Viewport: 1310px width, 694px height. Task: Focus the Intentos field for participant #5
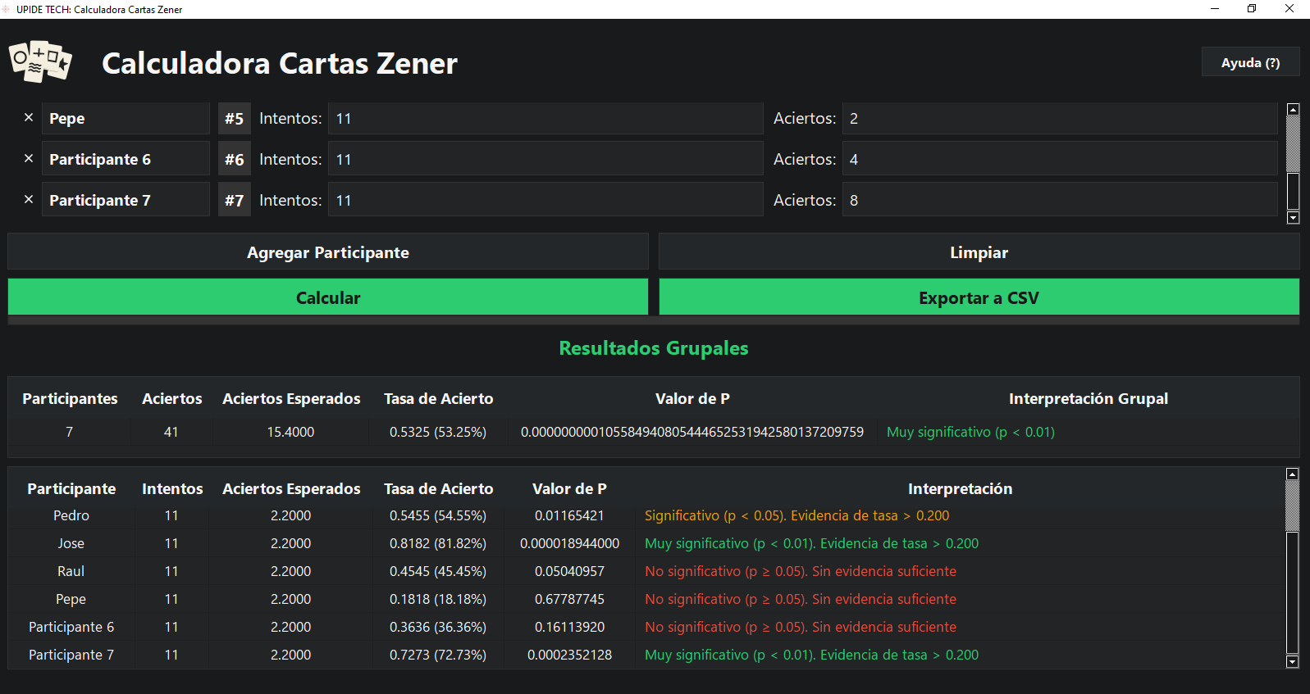[545, 119]
